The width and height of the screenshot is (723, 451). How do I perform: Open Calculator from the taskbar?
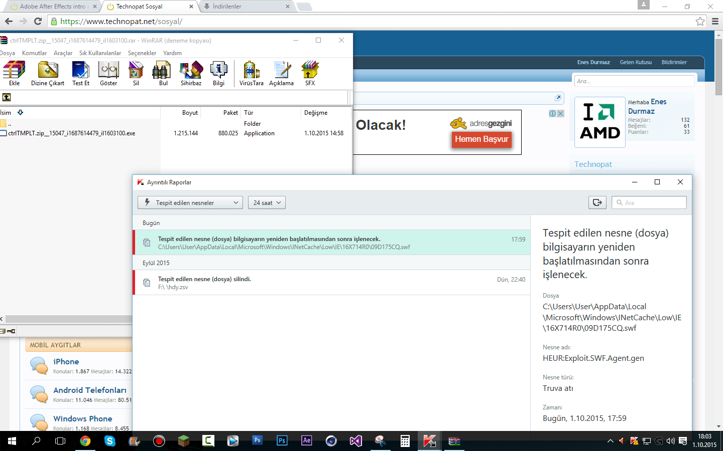click(x=405, y=441)
